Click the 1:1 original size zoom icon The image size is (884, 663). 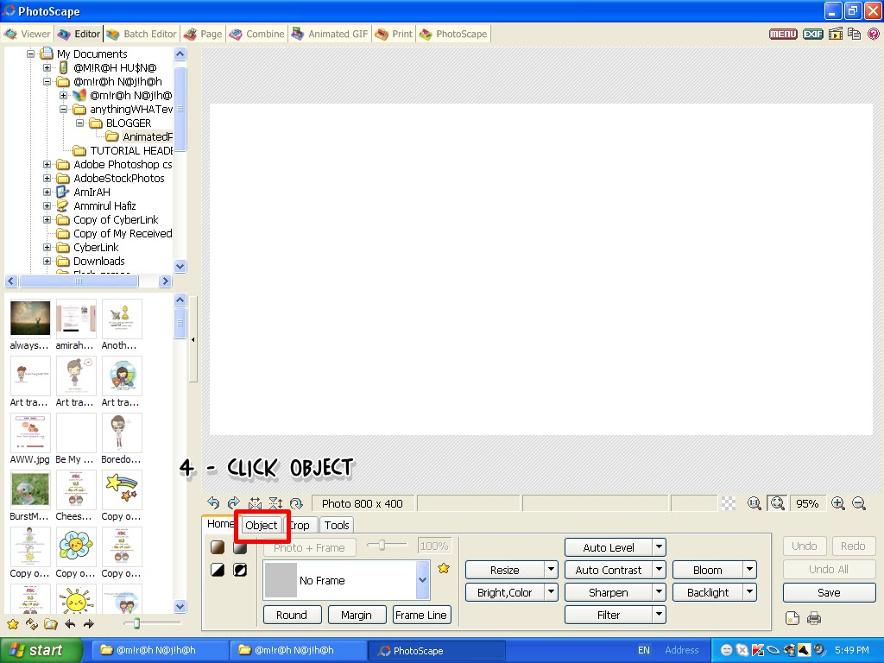pyautogui.click(x=754, y=503)
